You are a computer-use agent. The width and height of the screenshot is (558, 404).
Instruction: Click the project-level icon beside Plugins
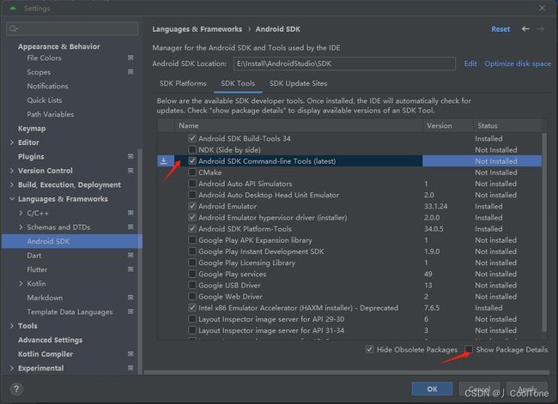pos(130,156)
